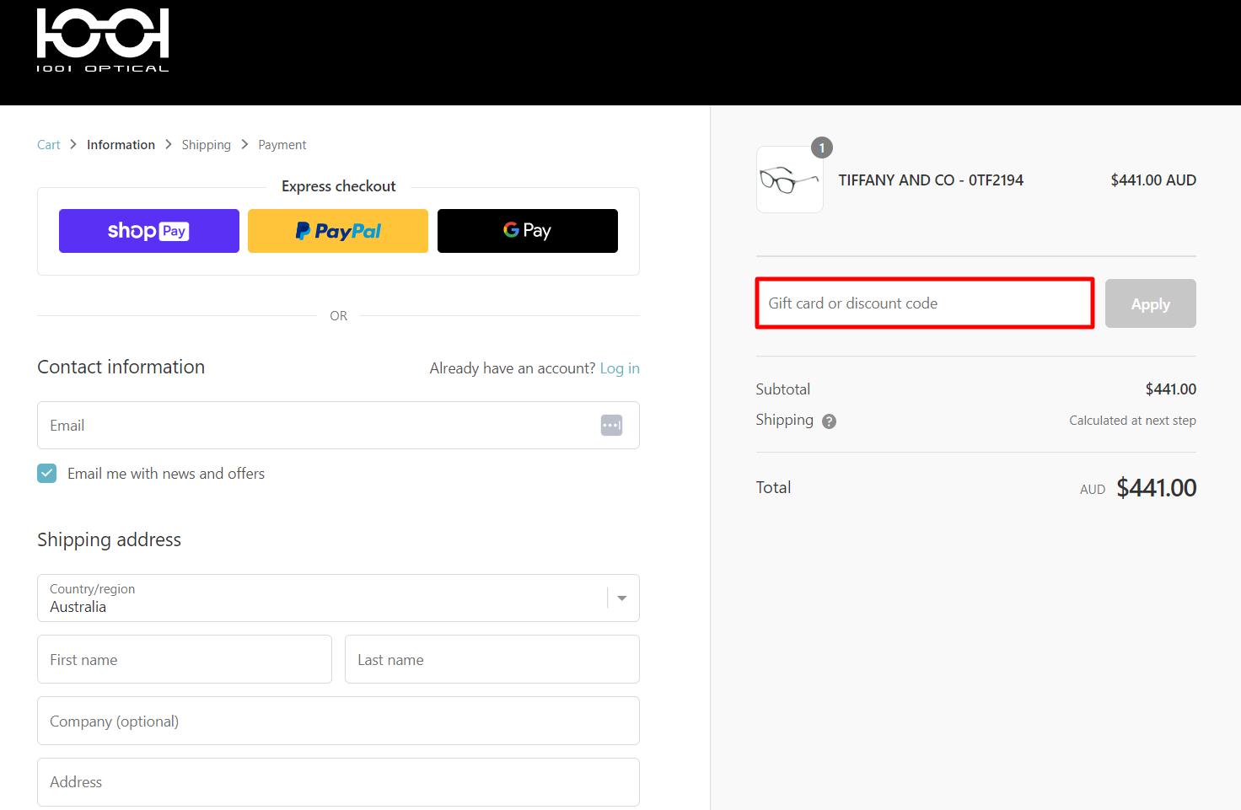
Task: Click the password manager icon in Email field
Action: click(611, 426)
